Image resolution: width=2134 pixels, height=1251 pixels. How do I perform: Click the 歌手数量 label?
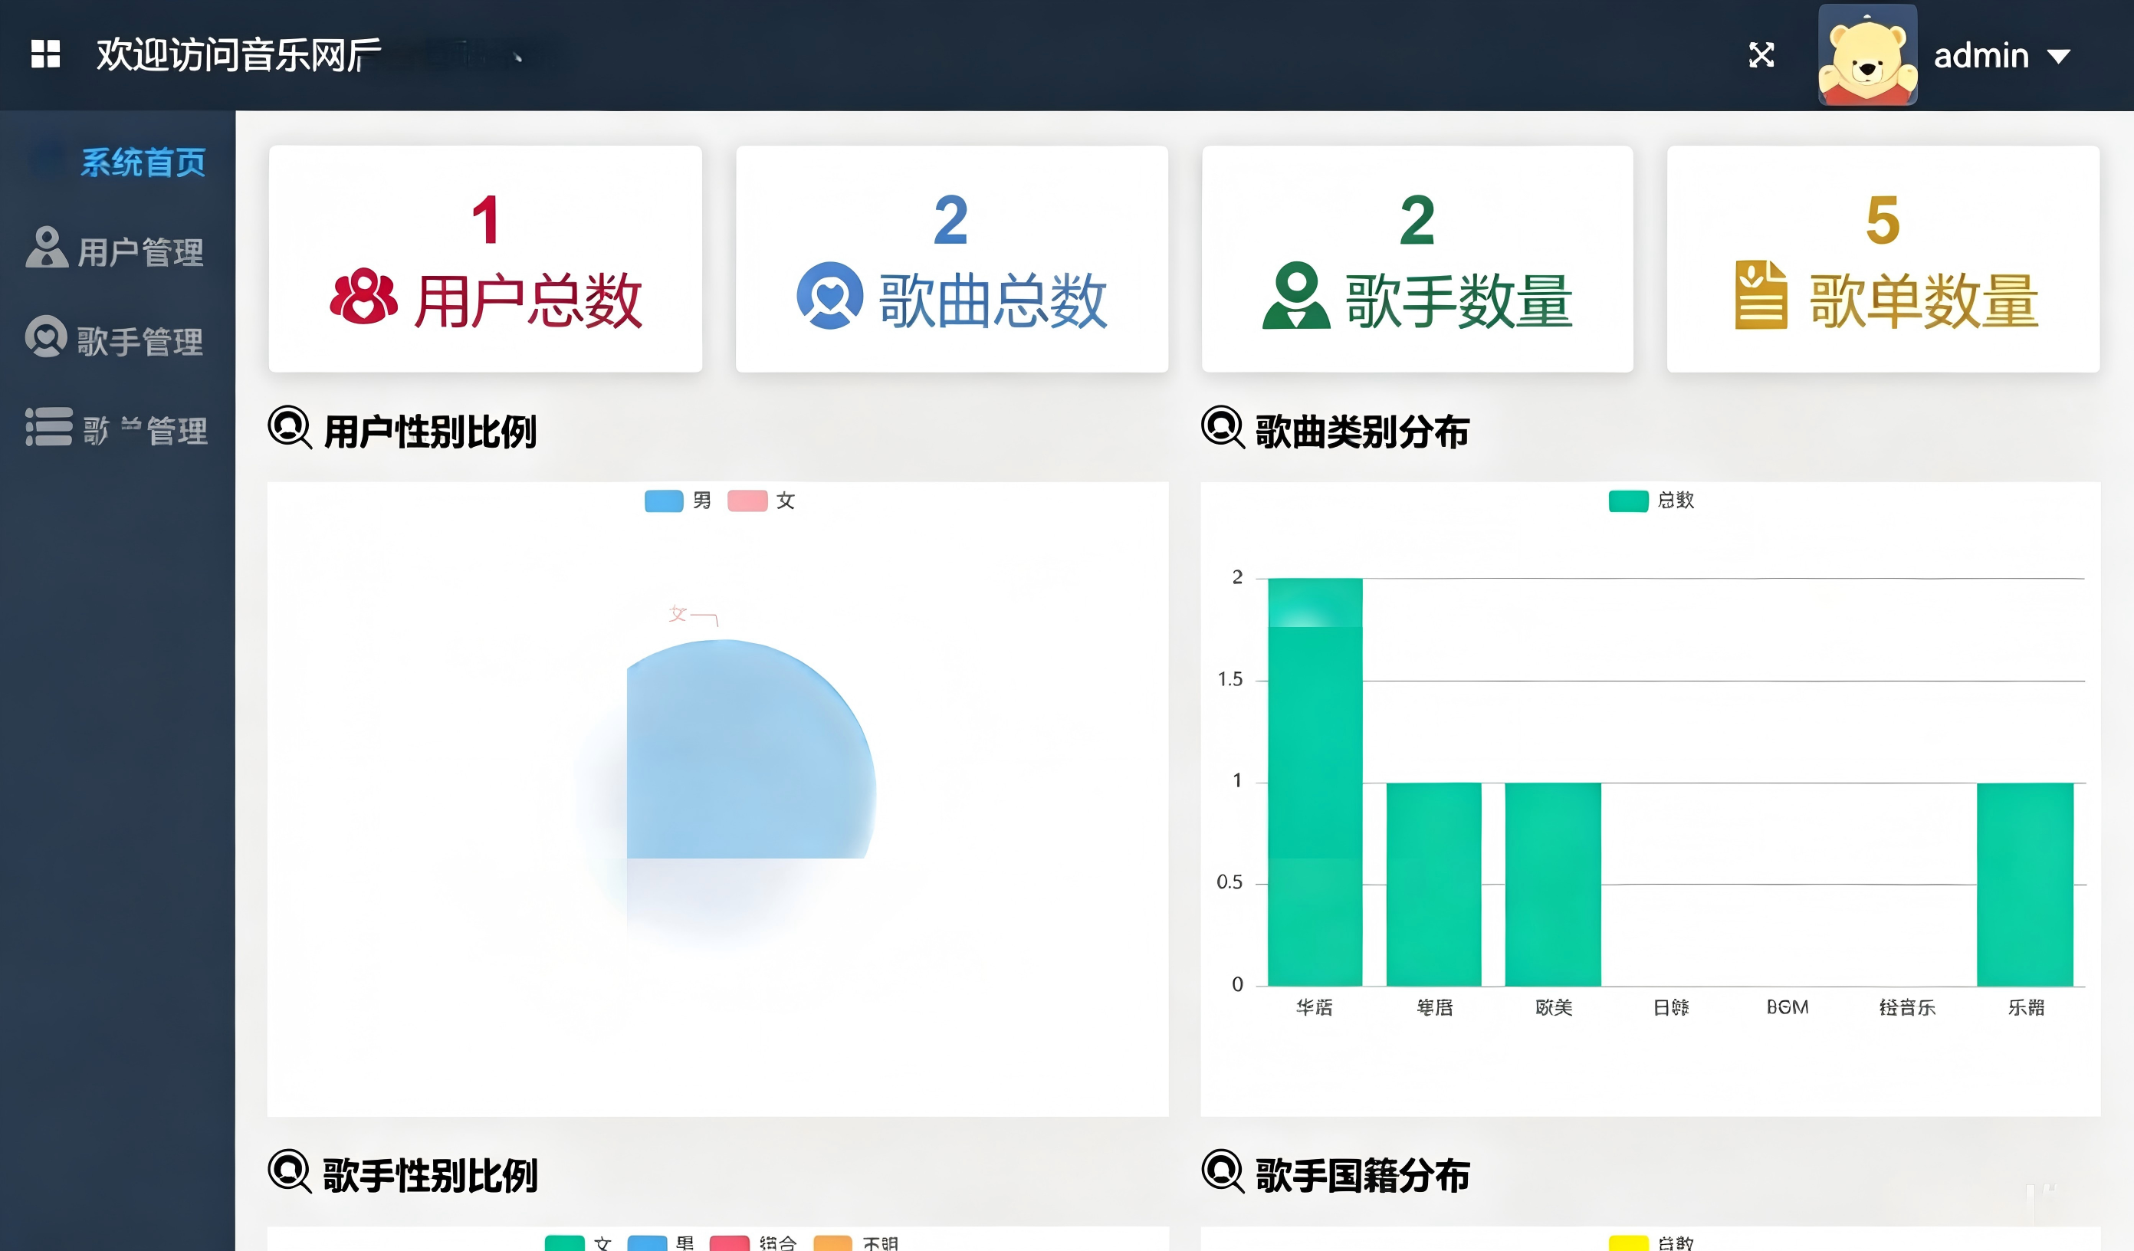1459,300
